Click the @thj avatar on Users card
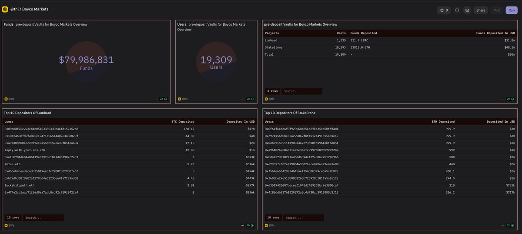522x234 pixels. [x=180, y=99]
